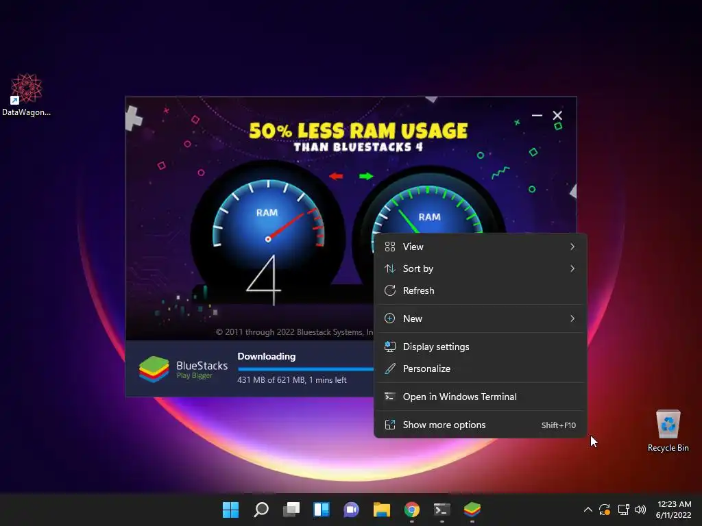Launch Teams Chat from taskbar
This screenshot has height=526, width=702.
352,510
